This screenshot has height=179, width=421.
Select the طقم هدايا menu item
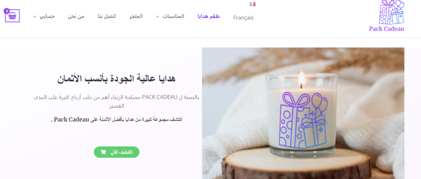(x=208, y=16)
